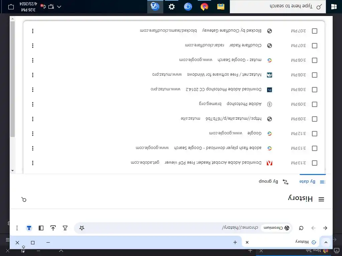Select the History browser tab
This screenshot has height=256, width=342.
[281, 242]
